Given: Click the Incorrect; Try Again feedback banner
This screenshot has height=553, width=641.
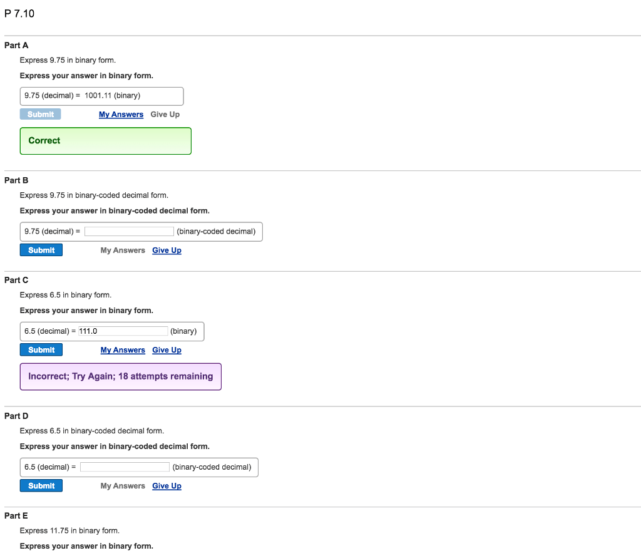Looking at the screenshot, I should [x=120, y=377].
